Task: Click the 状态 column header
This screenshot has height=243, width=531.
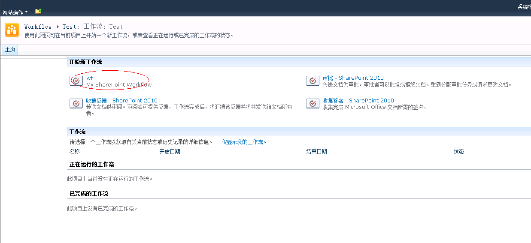Action: [459, 151]
